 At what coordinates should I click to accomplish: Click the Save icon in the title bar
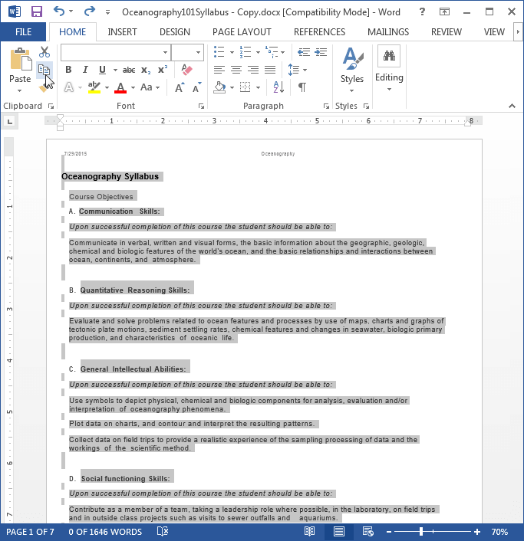click(36, 11)
